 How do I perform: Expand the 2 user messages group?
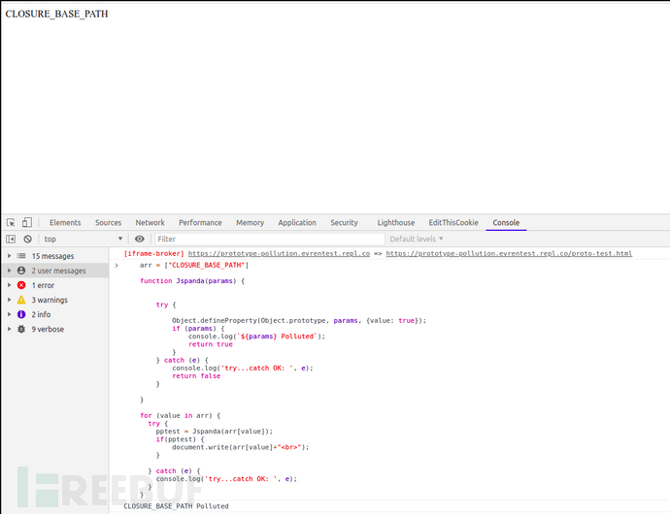(x=10, y=271)
